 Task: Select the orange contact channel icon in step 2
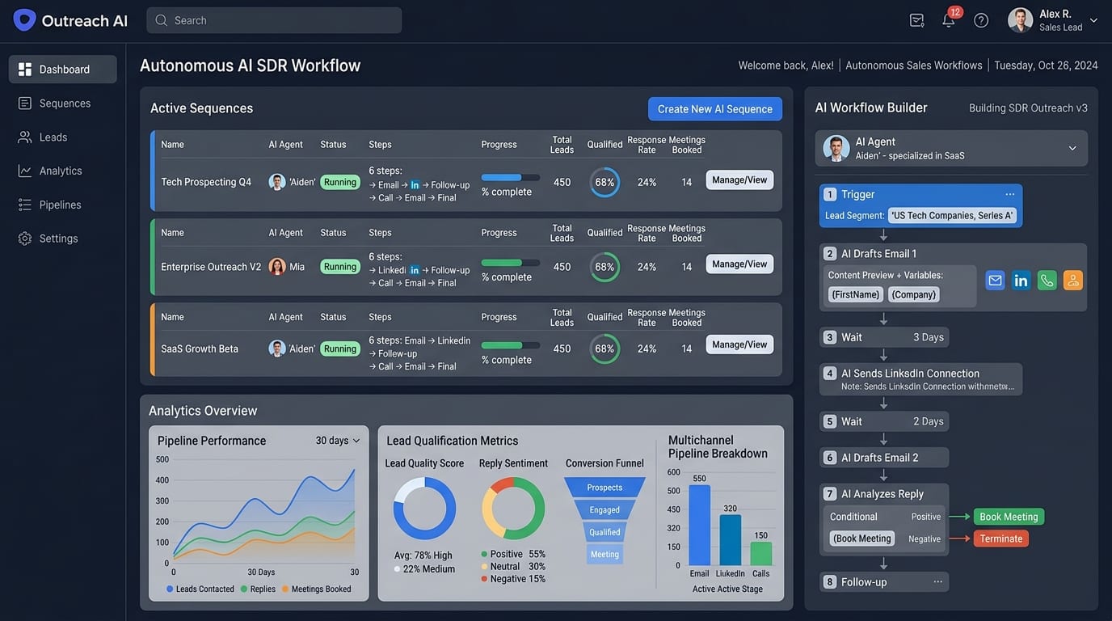(1073, 281)
